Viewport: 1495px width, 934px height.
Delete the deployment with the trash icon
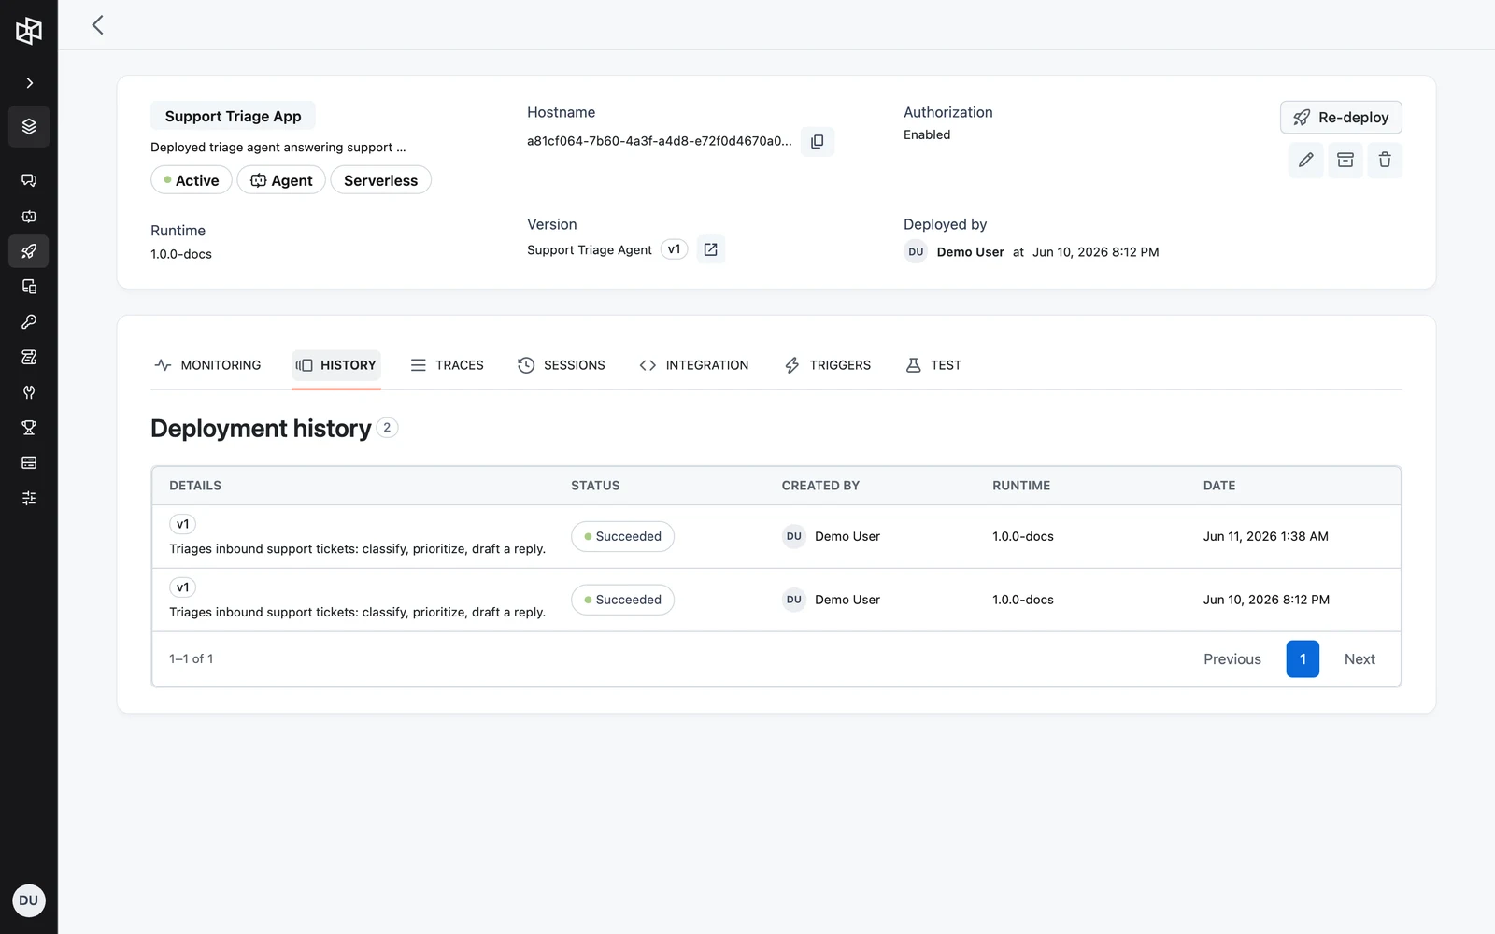[1385, 160]
